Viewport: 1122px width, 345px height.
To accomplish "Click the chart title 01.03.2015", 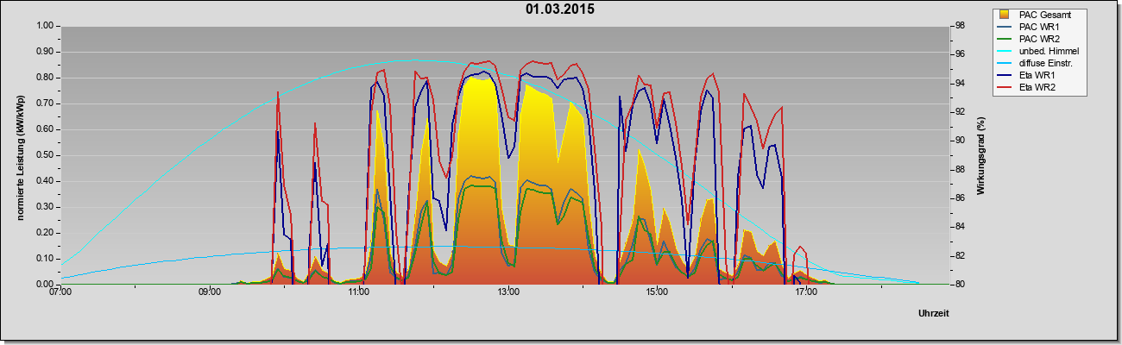I will 560,10.
